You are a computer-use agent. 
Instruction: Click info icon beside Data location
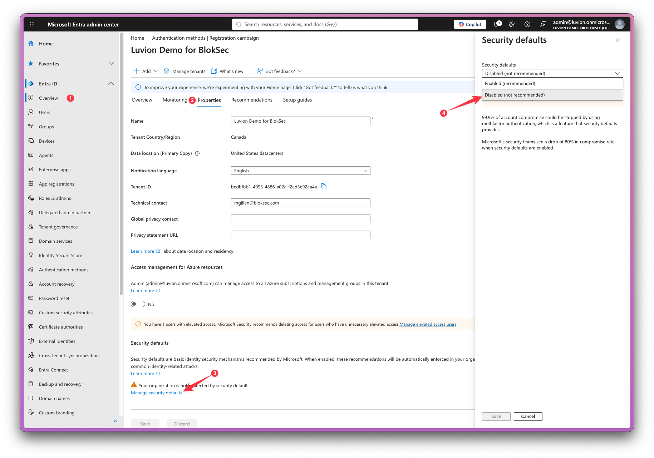[x=197, y=153]
